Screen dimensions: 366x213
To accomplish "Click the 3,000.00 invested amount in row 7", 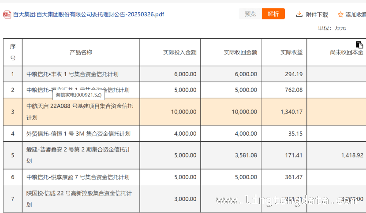I will (185, 199).
